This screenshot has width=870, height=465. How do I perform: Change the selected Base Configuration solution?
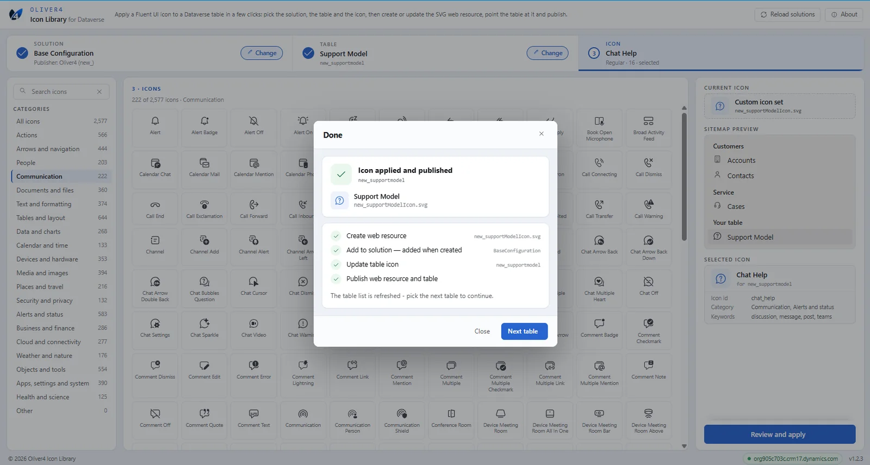[x=262, y=53]
